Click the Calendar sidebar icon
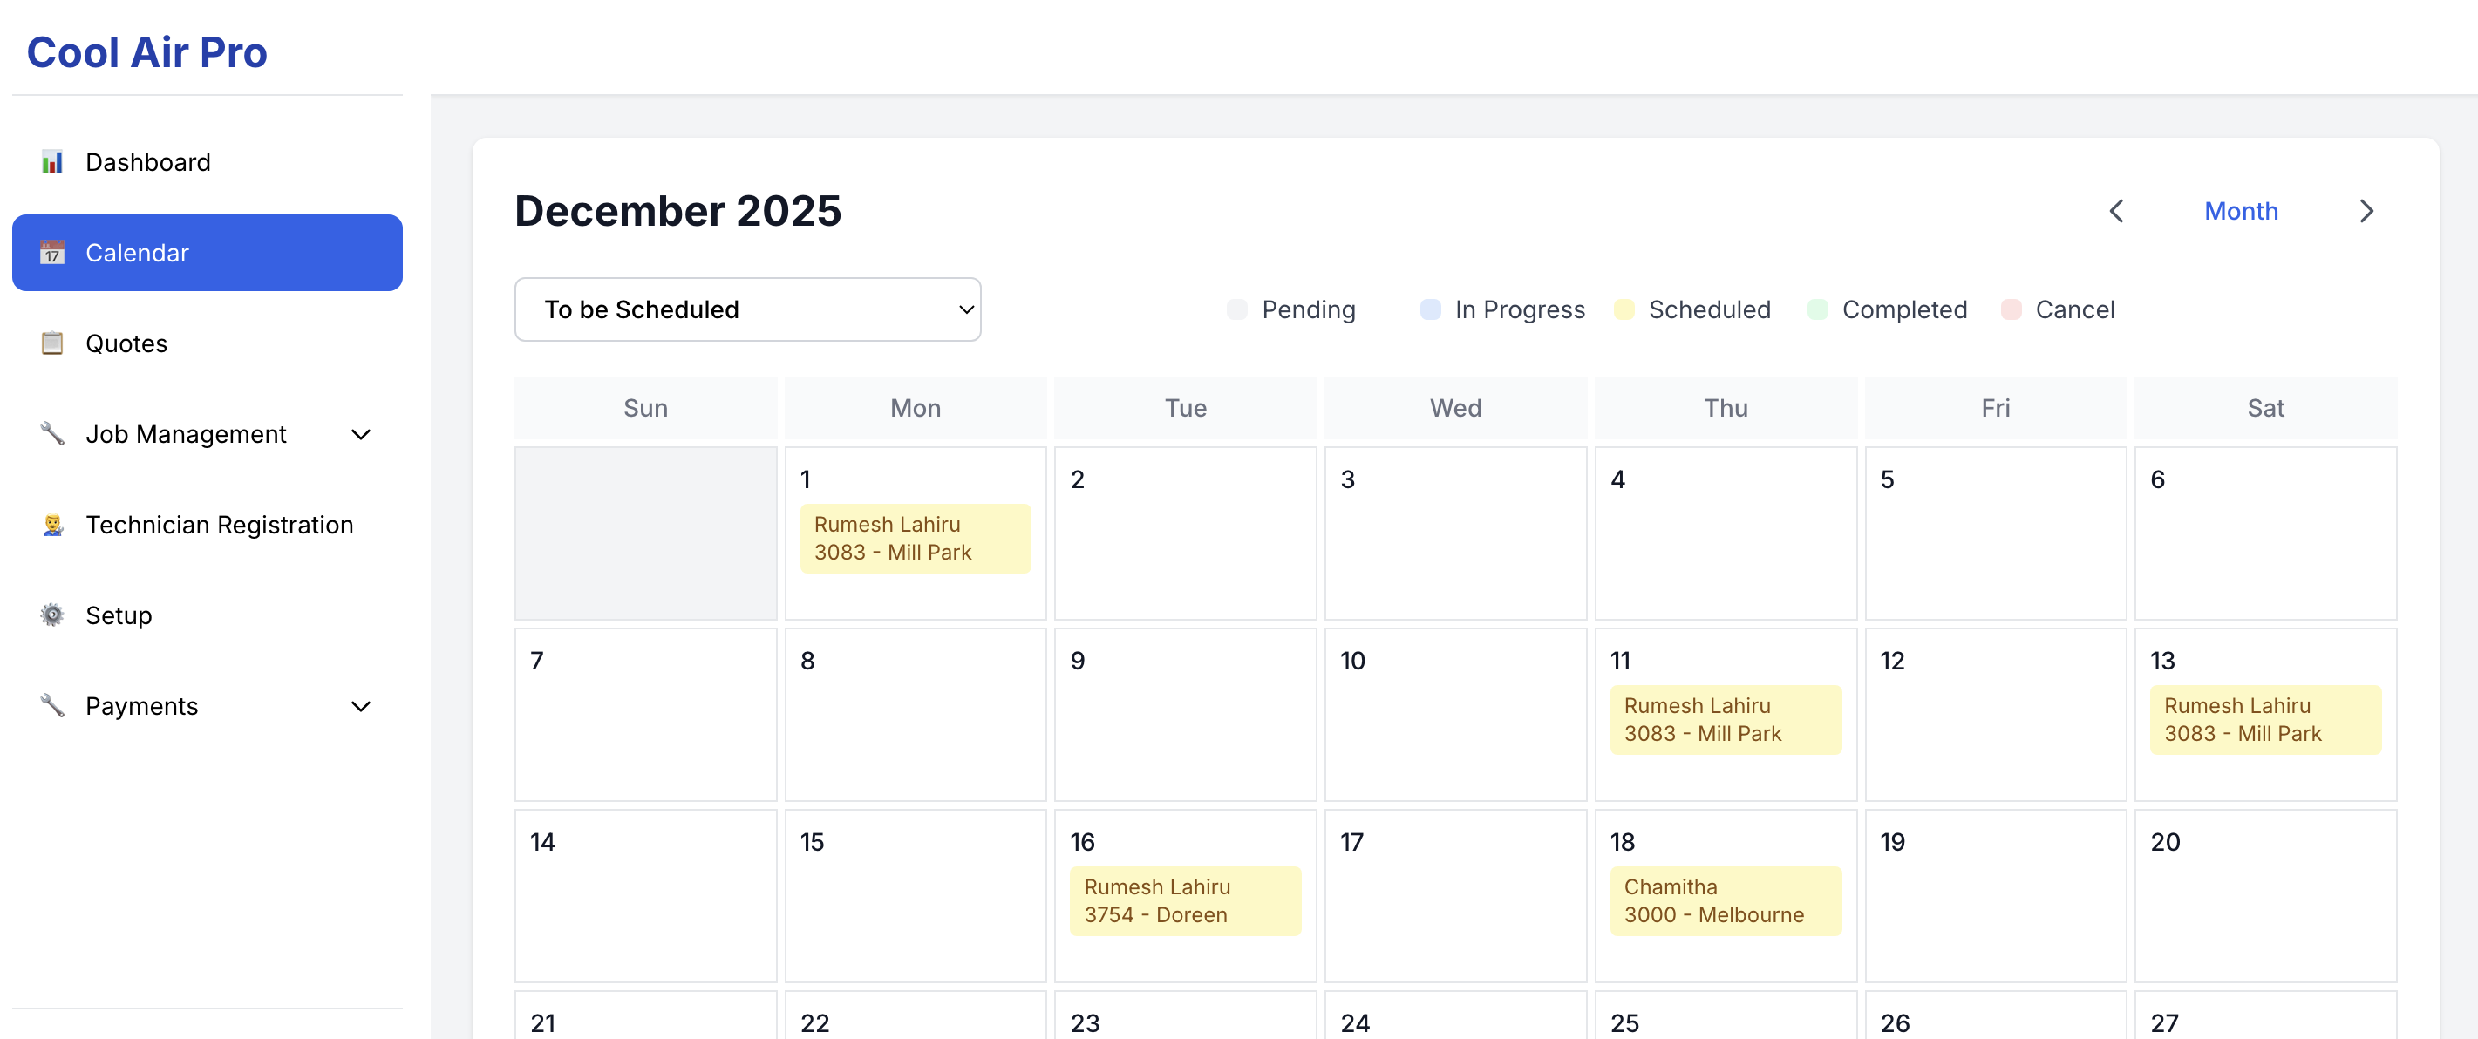The height and width of the screenshot is (1039, 2478). (52, 253)
